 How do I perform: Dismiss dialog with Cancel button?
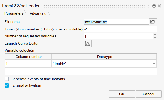[x=149, y=94]
